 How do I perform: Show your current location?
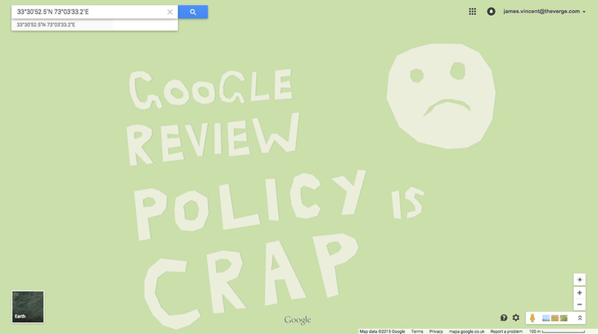579,279
